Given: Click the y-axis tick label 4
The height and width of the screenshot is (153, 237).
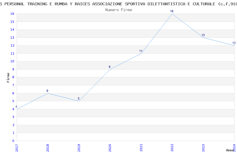Looking at the screenshot, I should [x=13, y=109].
